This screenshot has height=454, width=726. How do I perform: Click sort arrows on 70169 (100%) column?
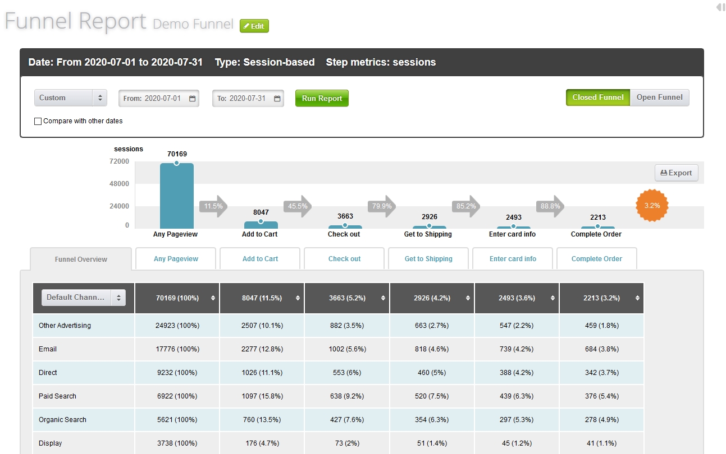point(213,298)
